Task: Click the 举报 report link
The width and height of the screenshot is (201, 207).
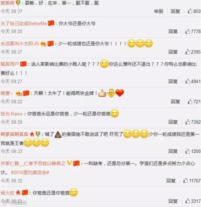Action: pyautogui.click(x=158, y=11)
